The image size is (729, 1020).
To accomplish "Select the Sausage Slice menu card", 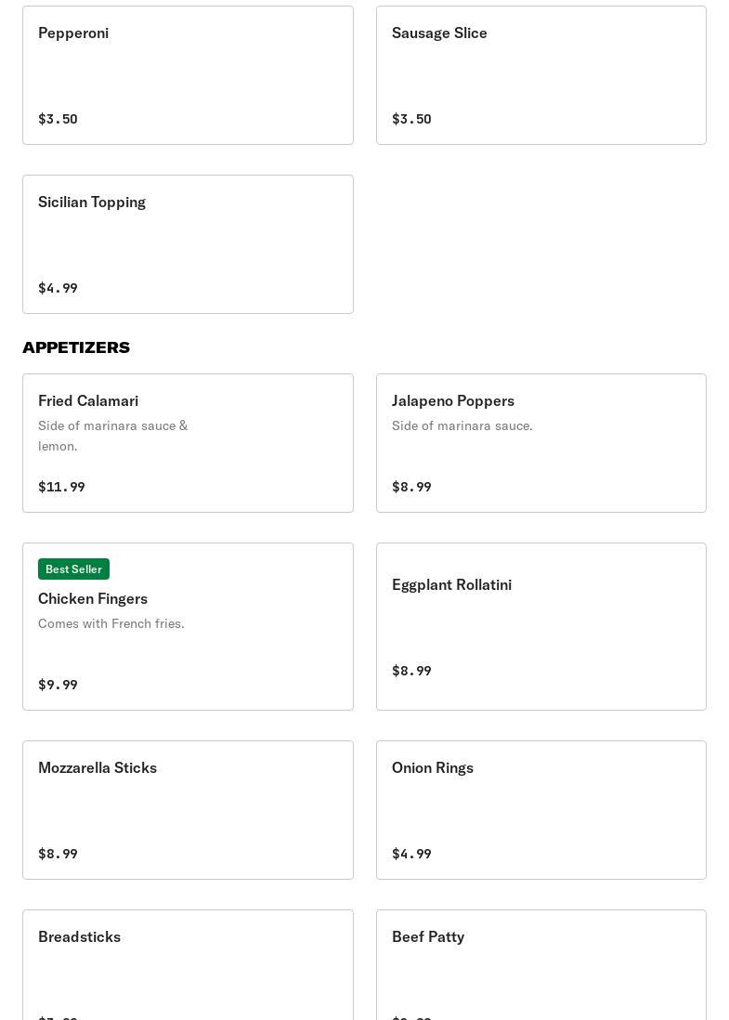I will tap(541, 75).
